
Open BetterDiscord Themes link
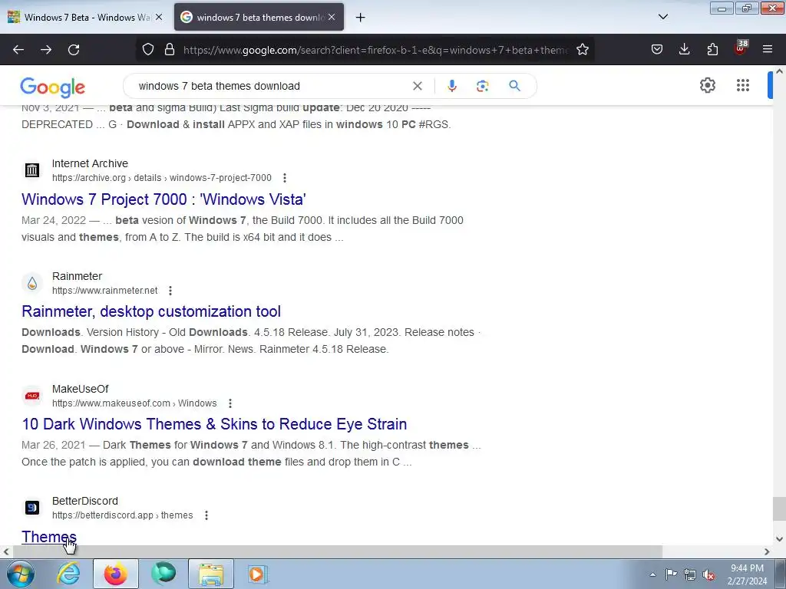click(49, 537)
